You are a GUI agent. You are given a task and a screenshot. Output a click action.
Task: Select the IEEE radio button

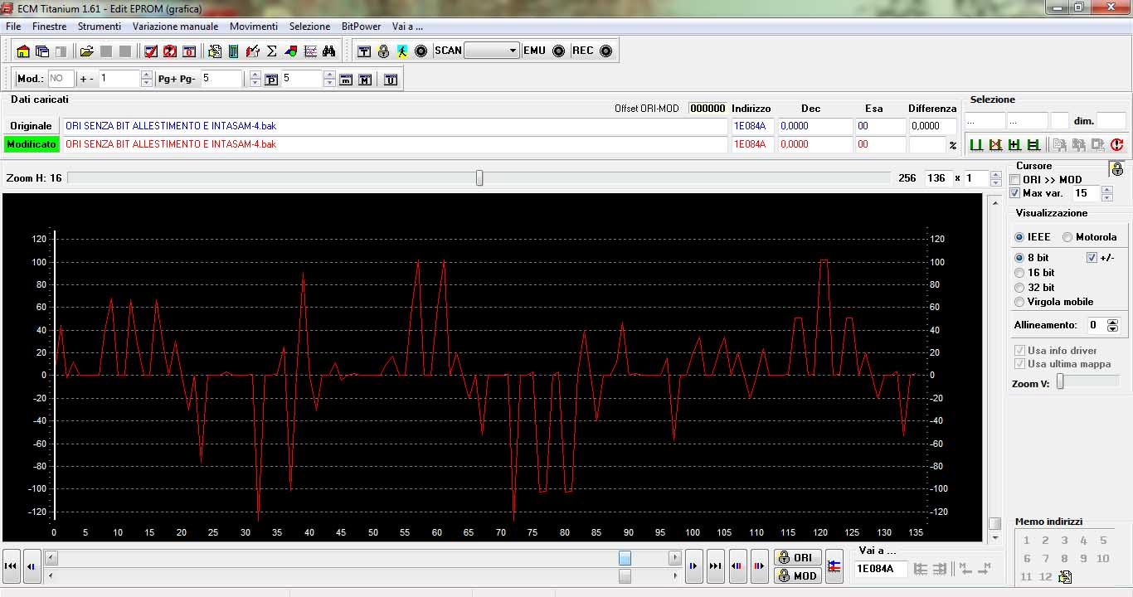tap(1019, 237)
